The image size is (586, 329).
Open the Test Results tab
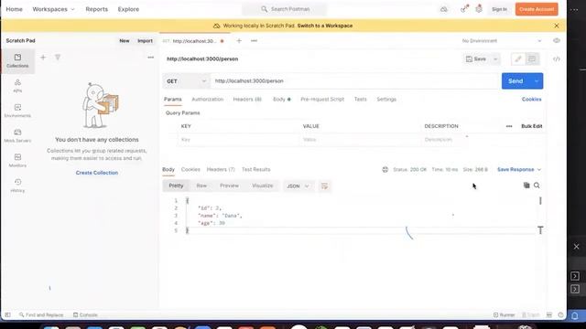(255, 169)
